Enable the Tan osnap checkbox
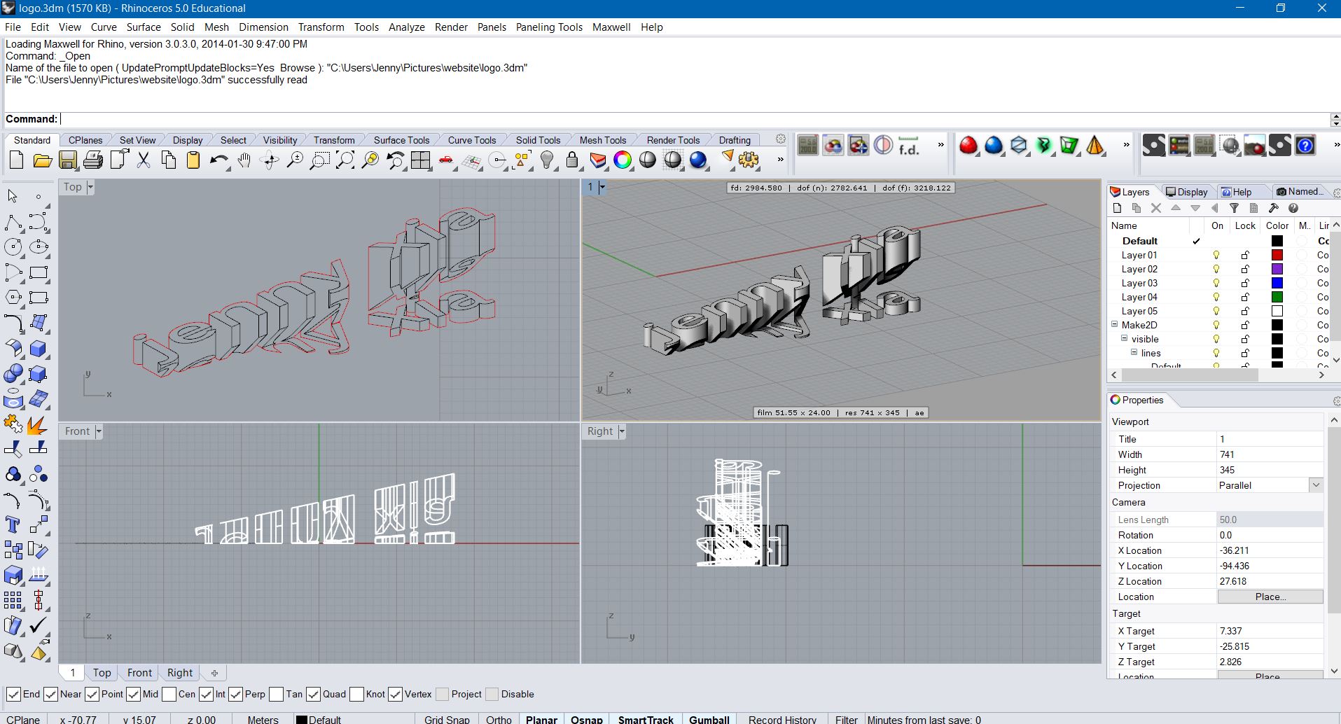Viewport: 1341px width, 724px height. click(276, 694)
